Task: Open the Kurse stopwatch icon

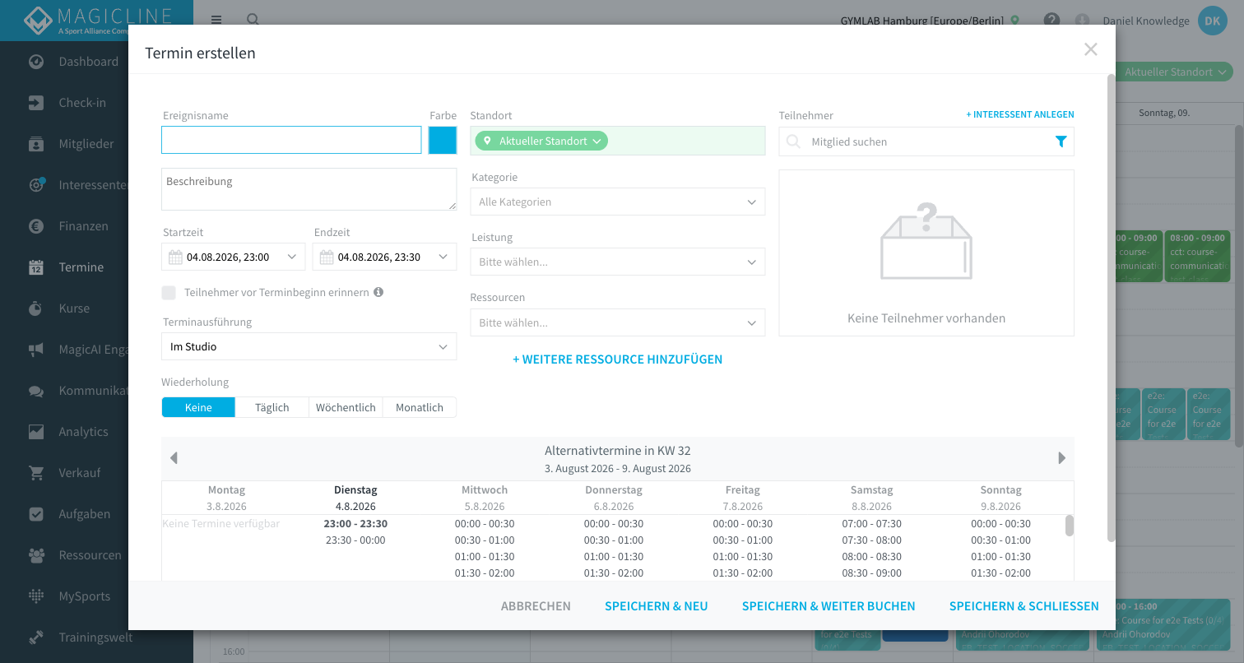Action: coord(36,308)
